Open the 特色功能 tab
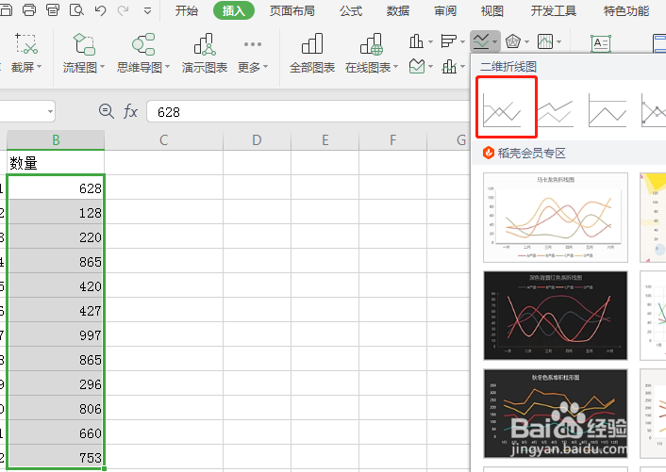666x472 pixels. 626,10
